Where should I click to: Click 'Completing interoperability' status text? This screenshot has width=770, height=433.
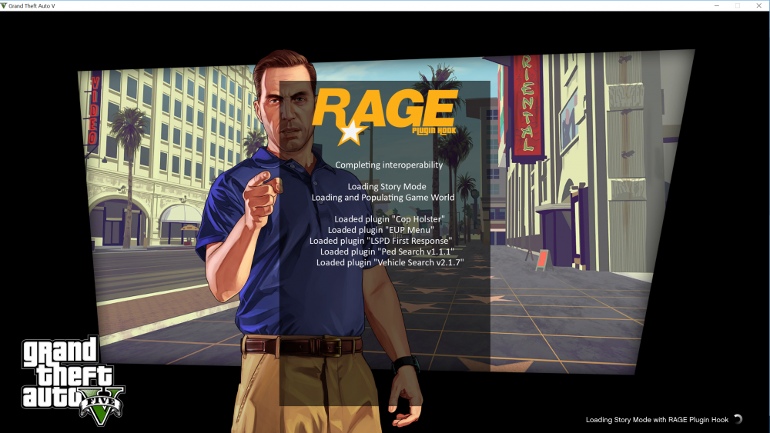coord(389,165)
